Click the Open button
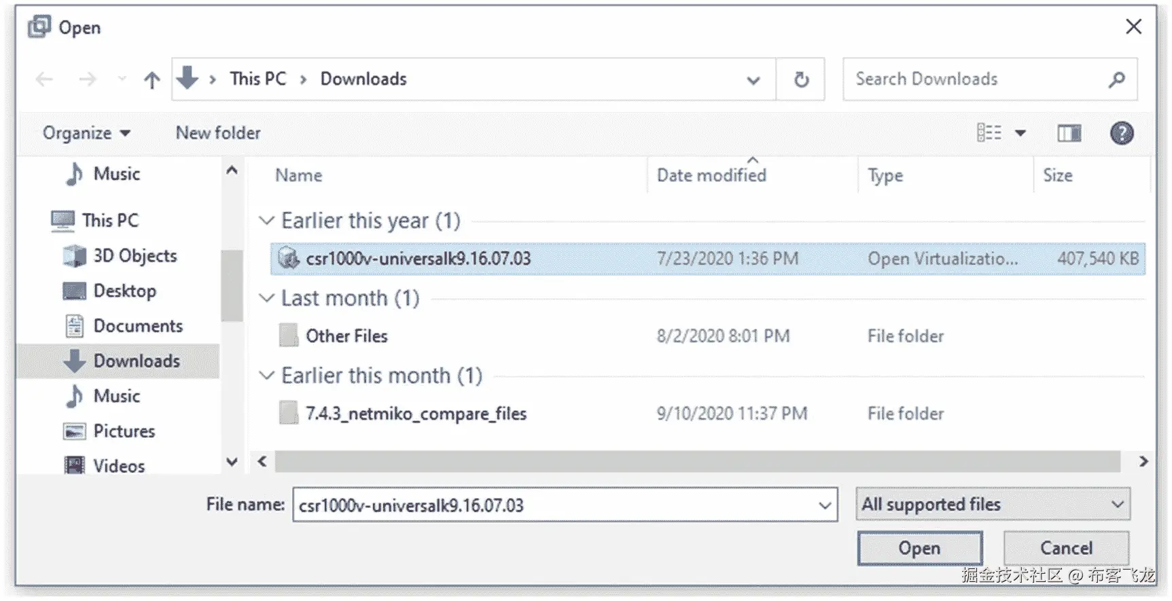Screen dimensions: 1172x601 [x=919, y=548]
